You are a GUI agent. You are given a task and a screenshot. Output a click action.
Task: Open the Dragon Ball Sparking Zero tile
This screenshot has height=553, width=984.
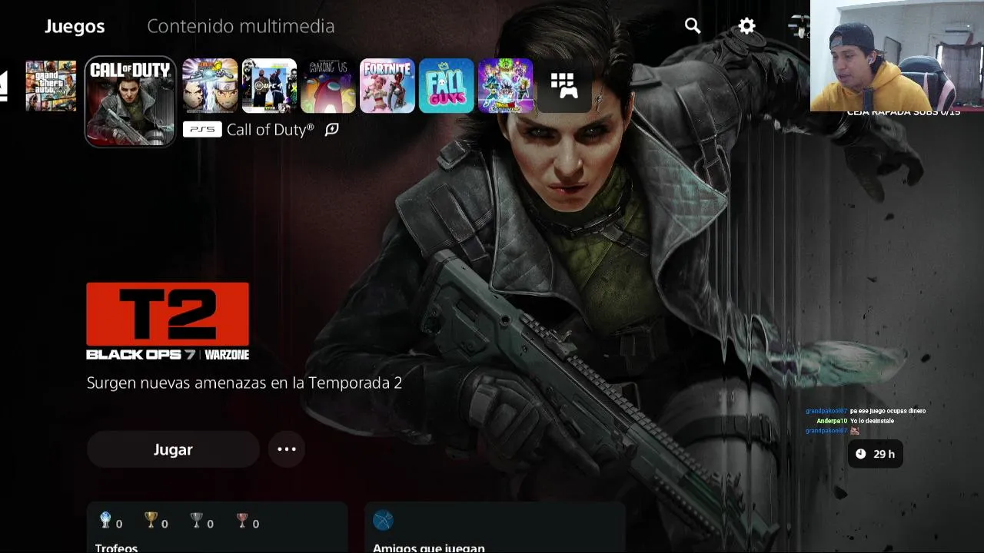pos(506,86)
